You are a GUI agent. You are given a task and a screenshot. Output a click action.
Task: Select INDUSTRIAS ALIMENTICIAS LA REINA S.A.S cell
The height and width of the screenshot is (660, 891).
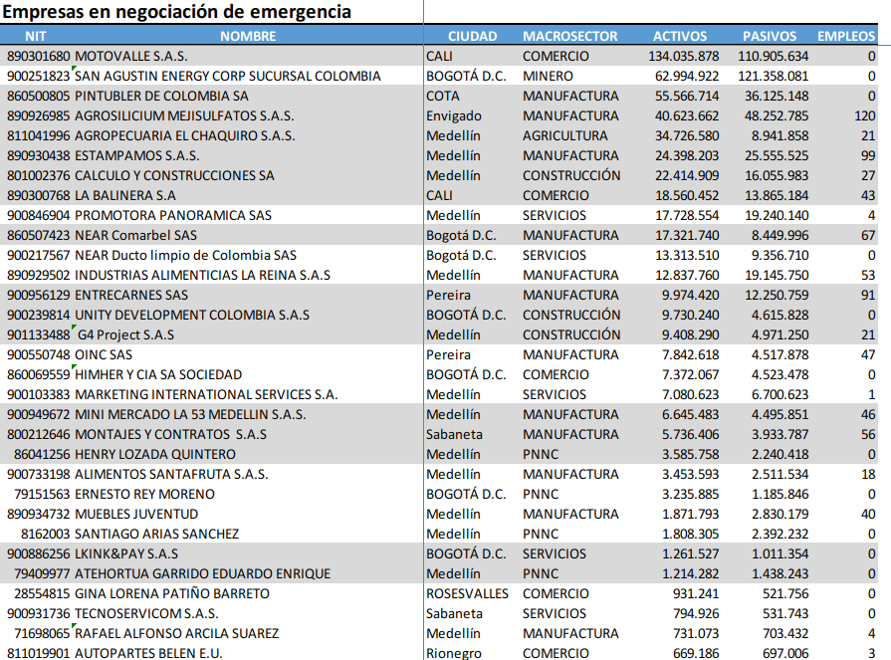click(203, 275)
